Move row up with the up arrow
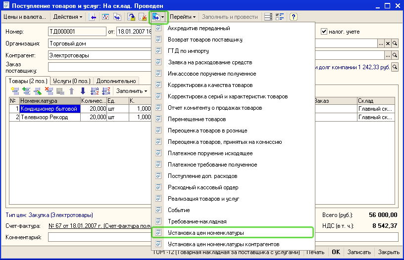 72,91
